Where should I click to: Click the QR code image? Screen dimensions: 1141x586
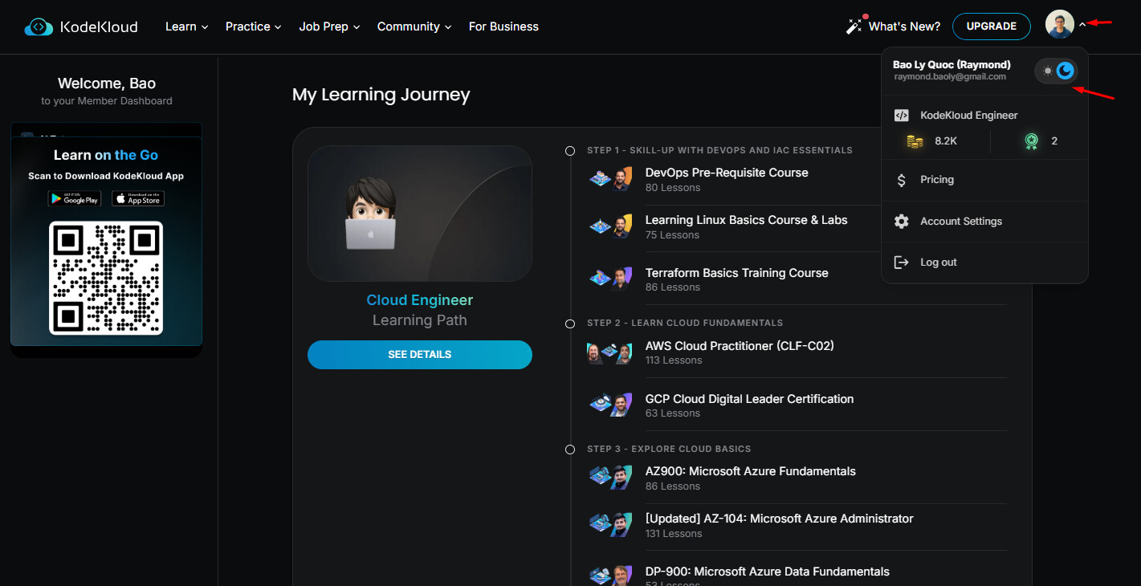click(106, 278)
